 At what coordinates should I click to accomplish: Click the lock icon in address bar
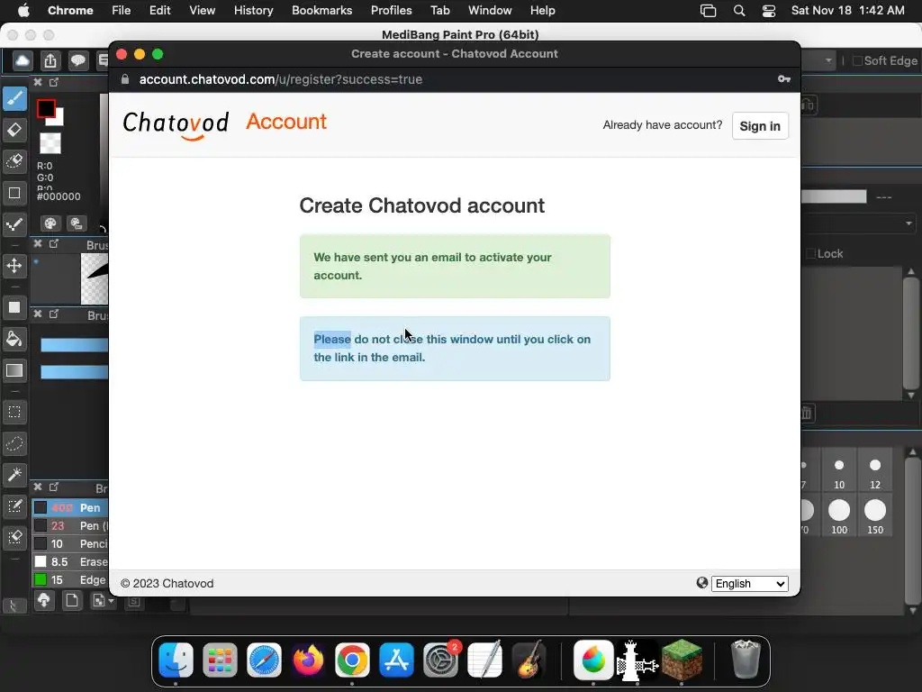(124, 79)
